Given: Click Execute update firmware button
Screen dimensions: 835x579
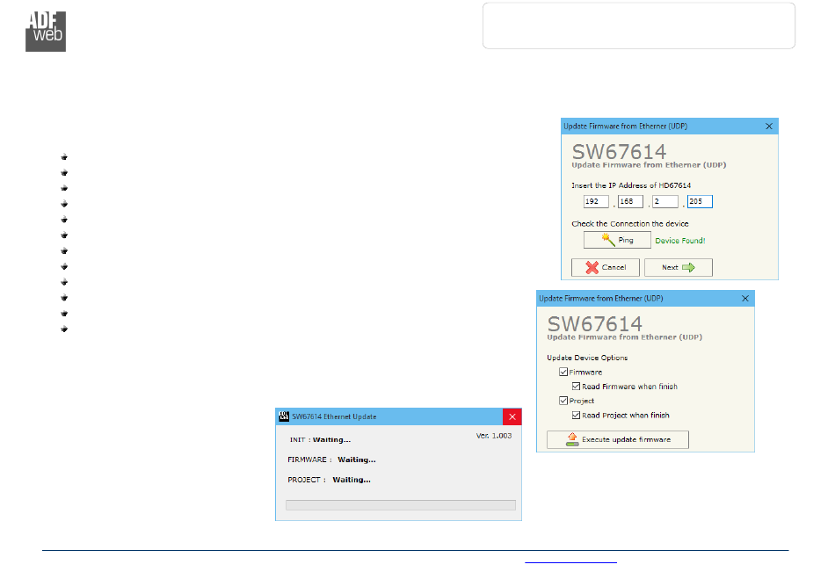Looking at the screenshot, I should tap(617, 439).
